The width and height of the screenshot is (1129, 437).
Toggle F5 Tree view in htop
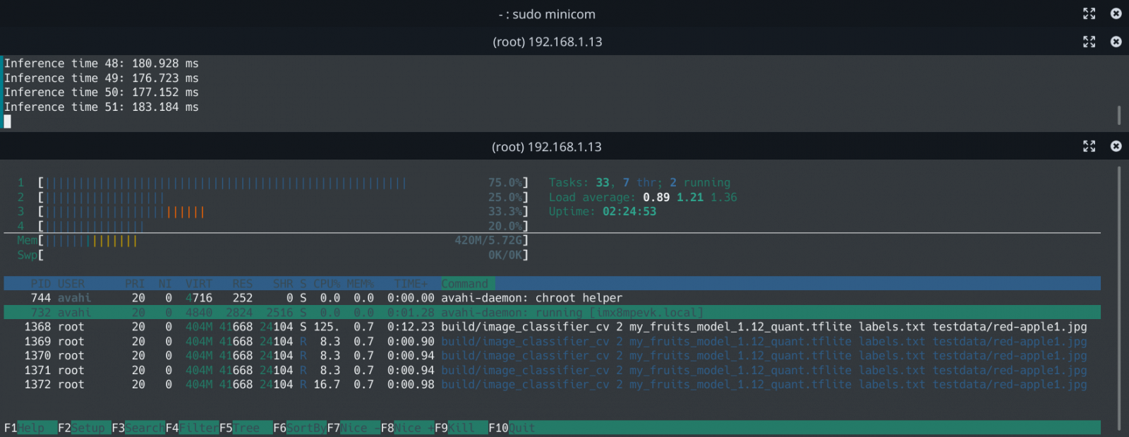click(246, 428)
